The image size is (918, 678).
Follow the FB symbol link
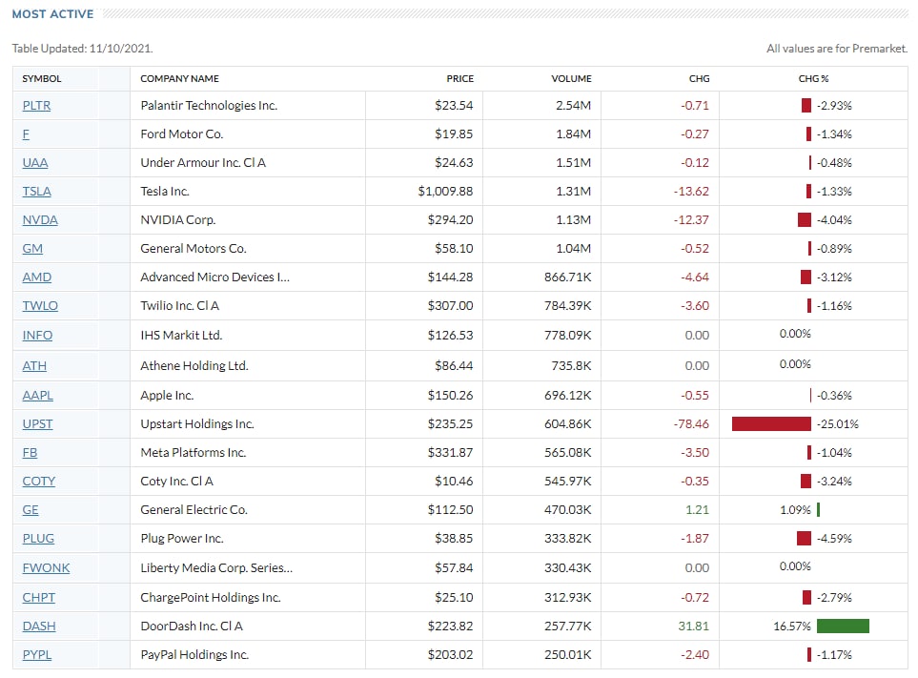point(30,453)
